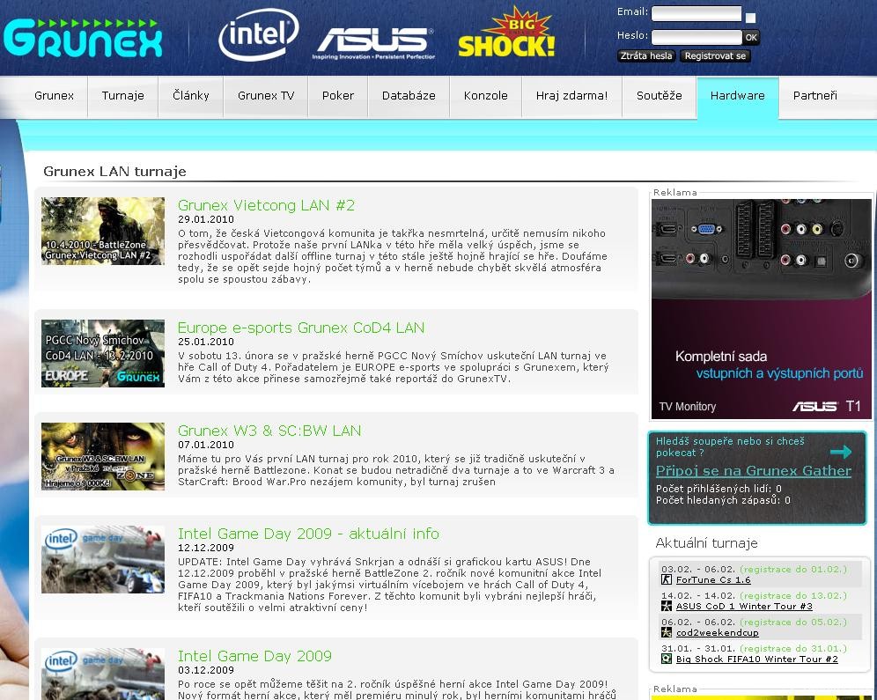Open the ForTune Cs 1.6 tournament link
This screenshot has height=700, width=877.
(x=713, y=579)
